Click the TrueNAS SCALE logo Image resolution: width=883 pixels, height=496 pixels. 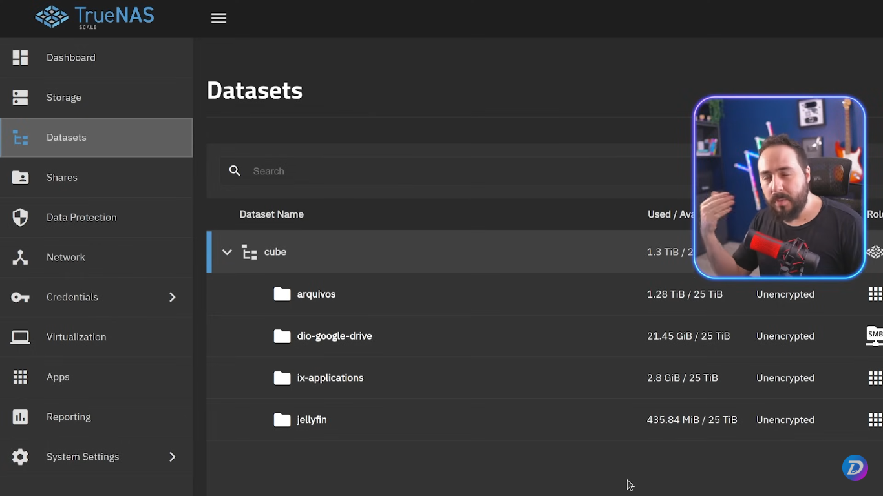[94, 17]
